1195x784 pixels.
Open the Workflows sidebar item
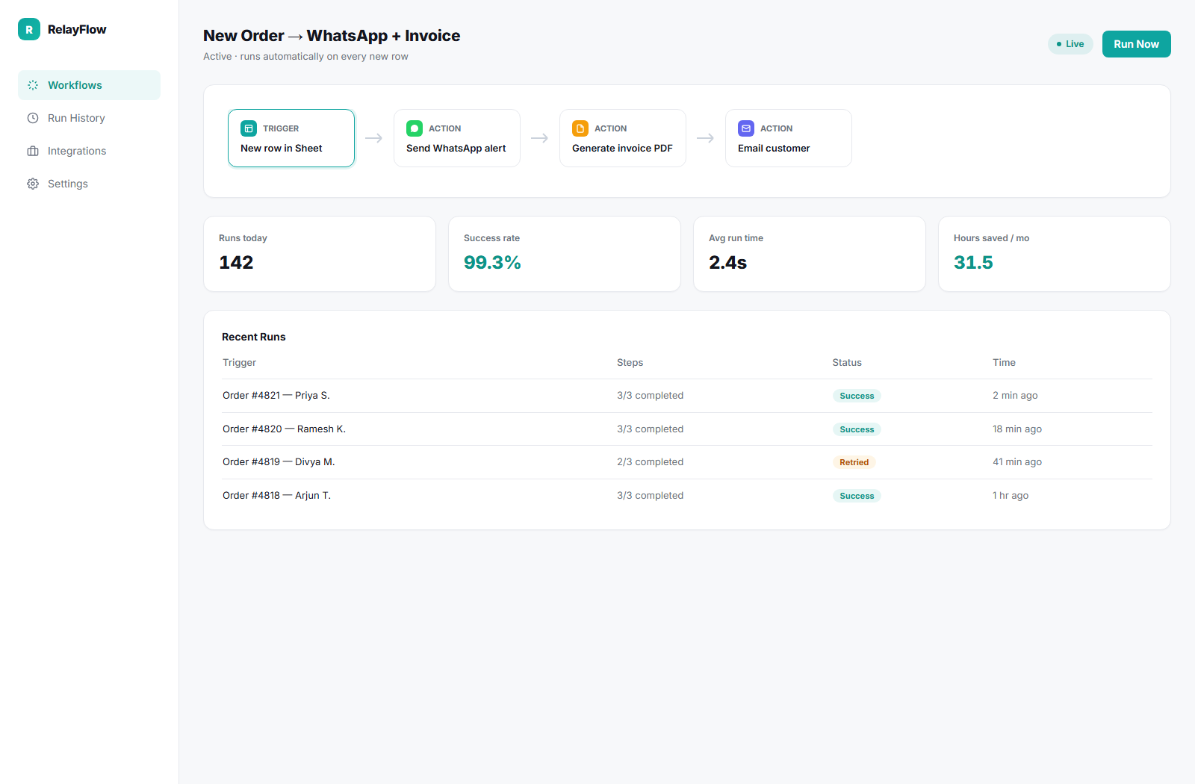click(89, 85)
